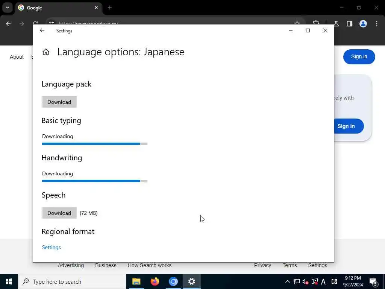Click the Speech heading

tap(53, 195)
